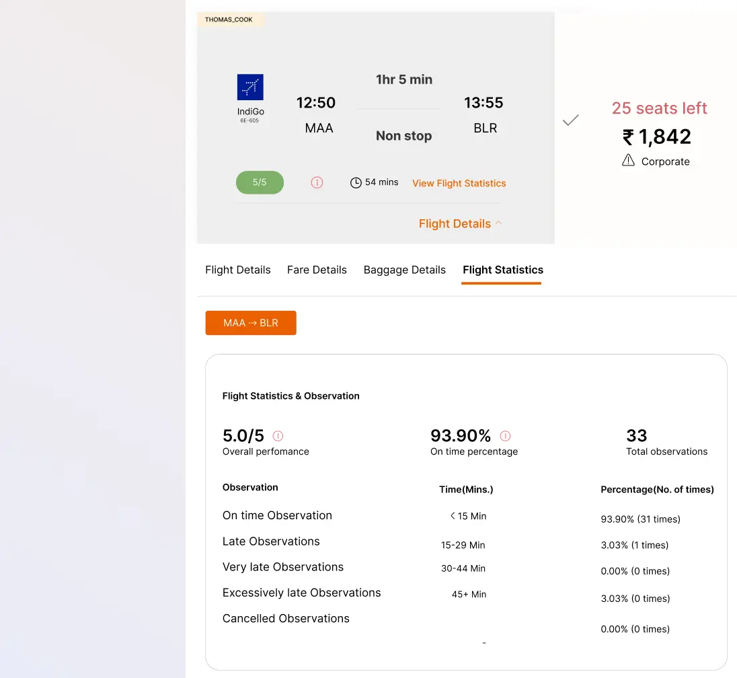Go to the Baggage Details tab

(404, 270)
